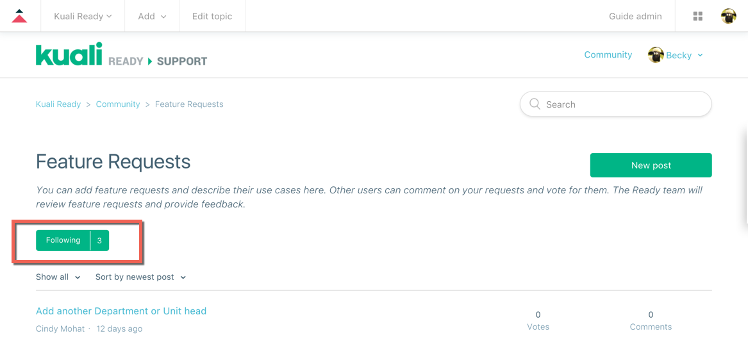Viewport: 748px width, 349px height.
Task: Open the apps grid icon
Action: [698, 16]
